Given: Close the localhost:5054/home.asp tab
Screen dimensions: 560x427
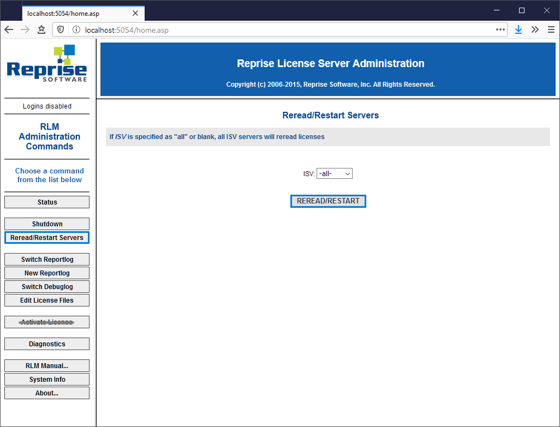Looking at the screenshot, I should [135, 13].
